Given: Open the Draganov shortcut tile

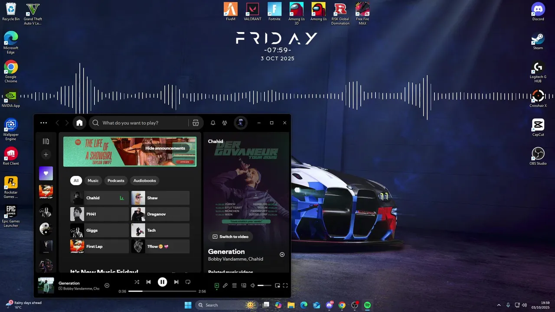Looking at the screenshot, I should pos(160,214).
